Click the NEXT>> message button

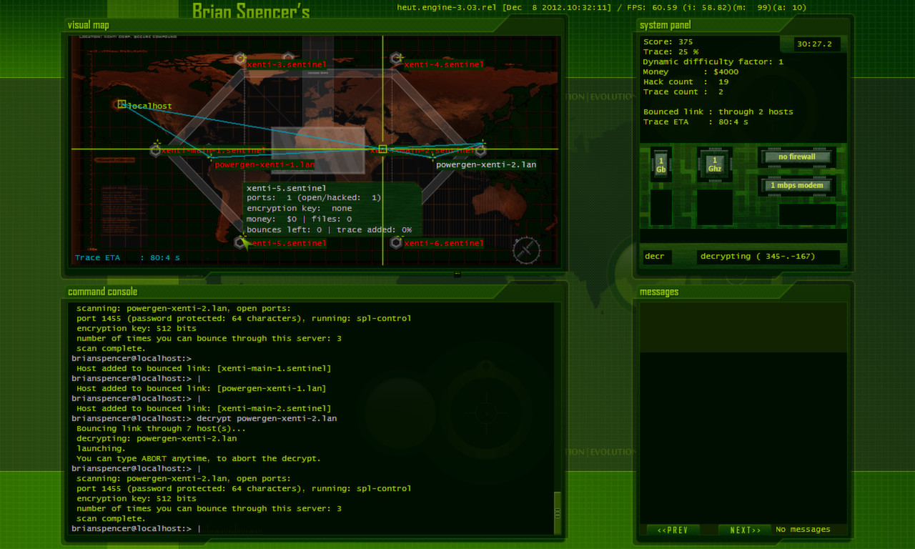click(x=744, y=530)
